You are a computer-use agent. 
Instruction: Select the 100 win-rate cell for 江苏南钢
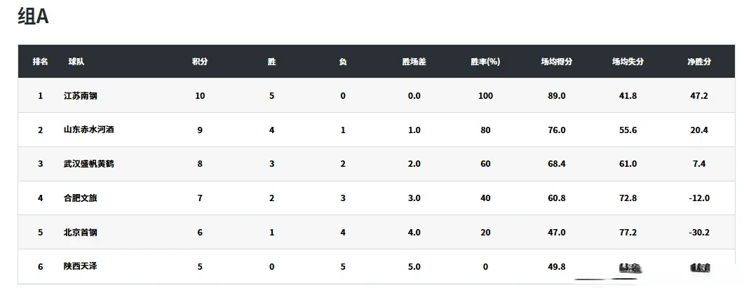(x=485, y=96)
